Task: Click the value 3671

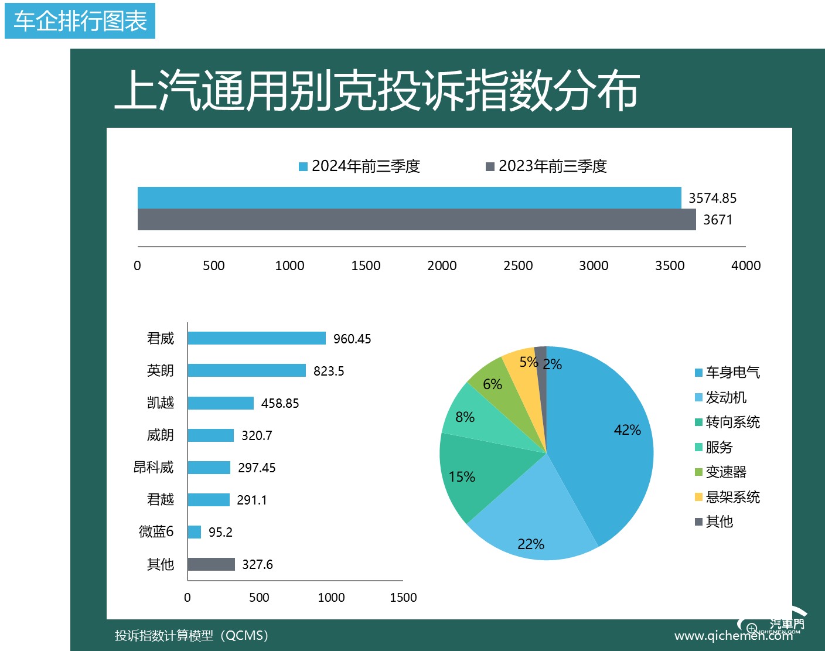Action: [x=718, y=220]
